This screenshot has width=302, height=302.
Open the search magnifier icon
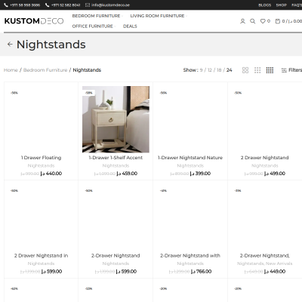[252, 21]
